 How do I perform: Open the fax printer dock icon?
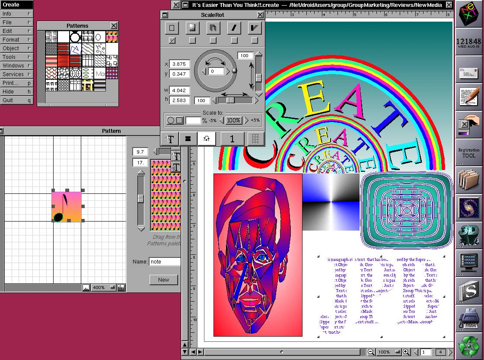pyautogui.click(x=468, y=318)
